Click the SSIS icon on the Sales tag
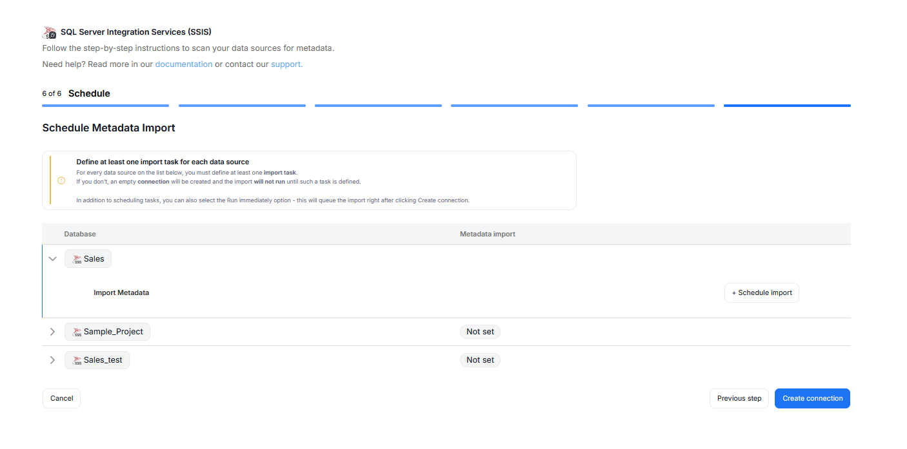907x449 pixels. click(x=77, y=259)
